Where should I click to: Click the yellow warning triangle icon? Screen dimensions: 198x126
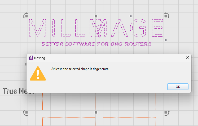click(x=38, y=73)
